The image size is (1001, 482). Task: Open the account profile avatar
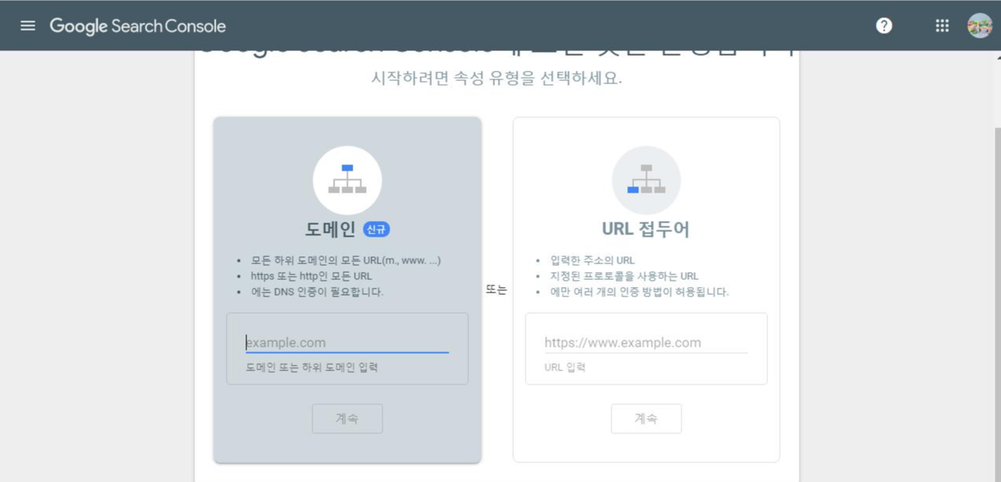point(980,26)
